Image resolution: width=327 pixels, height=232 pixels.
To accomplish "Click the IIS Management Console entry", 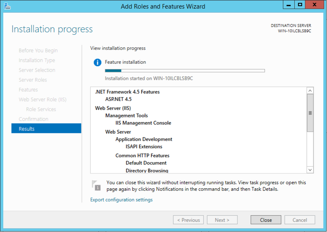I will click(143, 123).
